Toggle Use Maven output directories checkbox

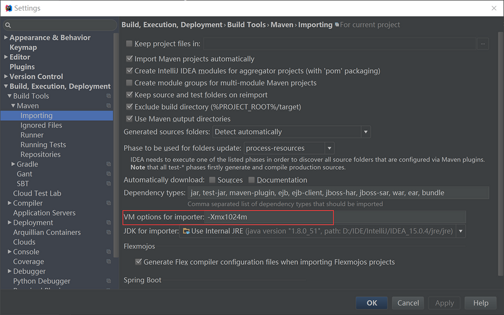tap(130, 119)
